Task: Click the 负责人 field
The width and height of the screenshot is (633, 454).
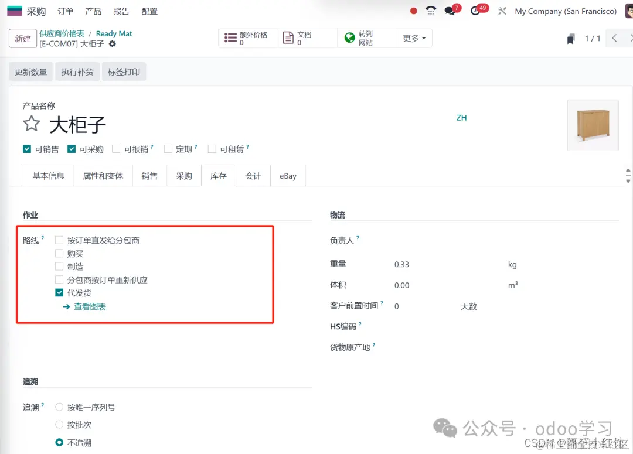Action: pos(506,241)
